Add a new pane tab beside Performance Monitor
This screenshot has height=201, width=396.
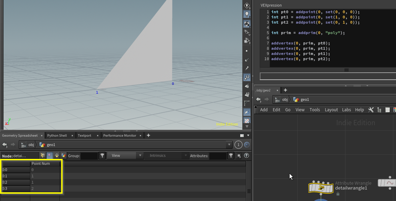148,135
